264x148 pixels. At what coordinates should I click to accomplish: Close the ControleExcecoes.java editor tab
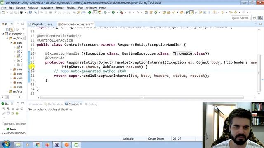92,24
